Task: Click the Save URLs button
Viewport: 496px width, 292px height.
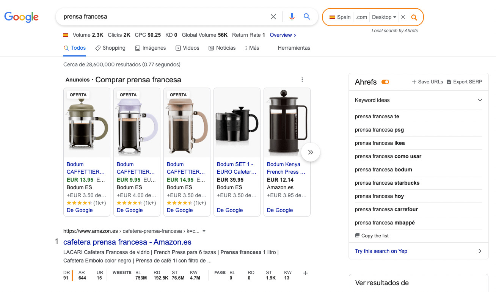Action: [x=427, y=82]
